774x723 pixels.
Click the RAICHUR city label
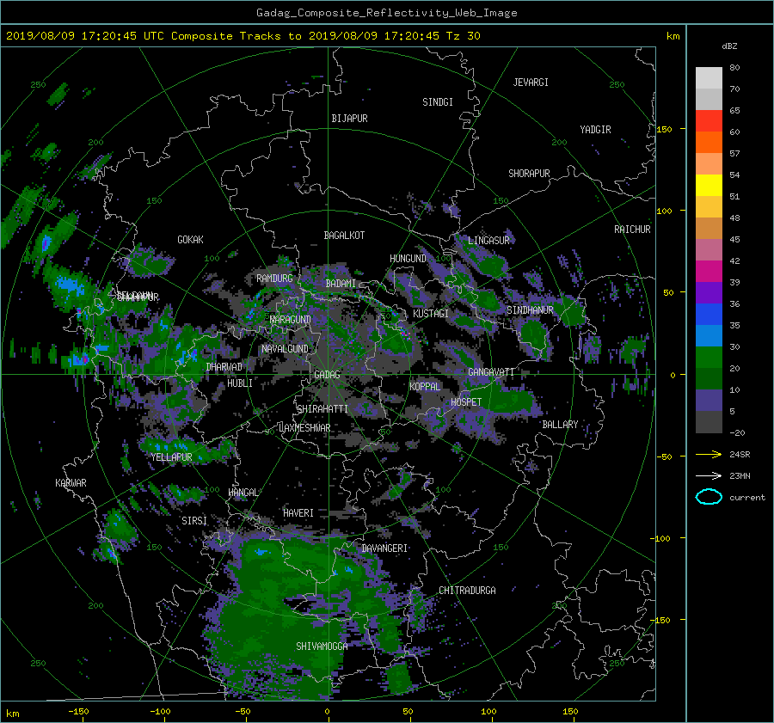click(x=632, y=230)
